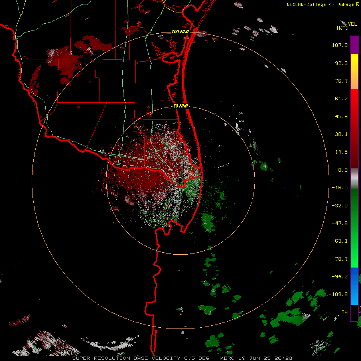Select the -47.6 legend value
This screenshot has width=361, height=361.
340,223
